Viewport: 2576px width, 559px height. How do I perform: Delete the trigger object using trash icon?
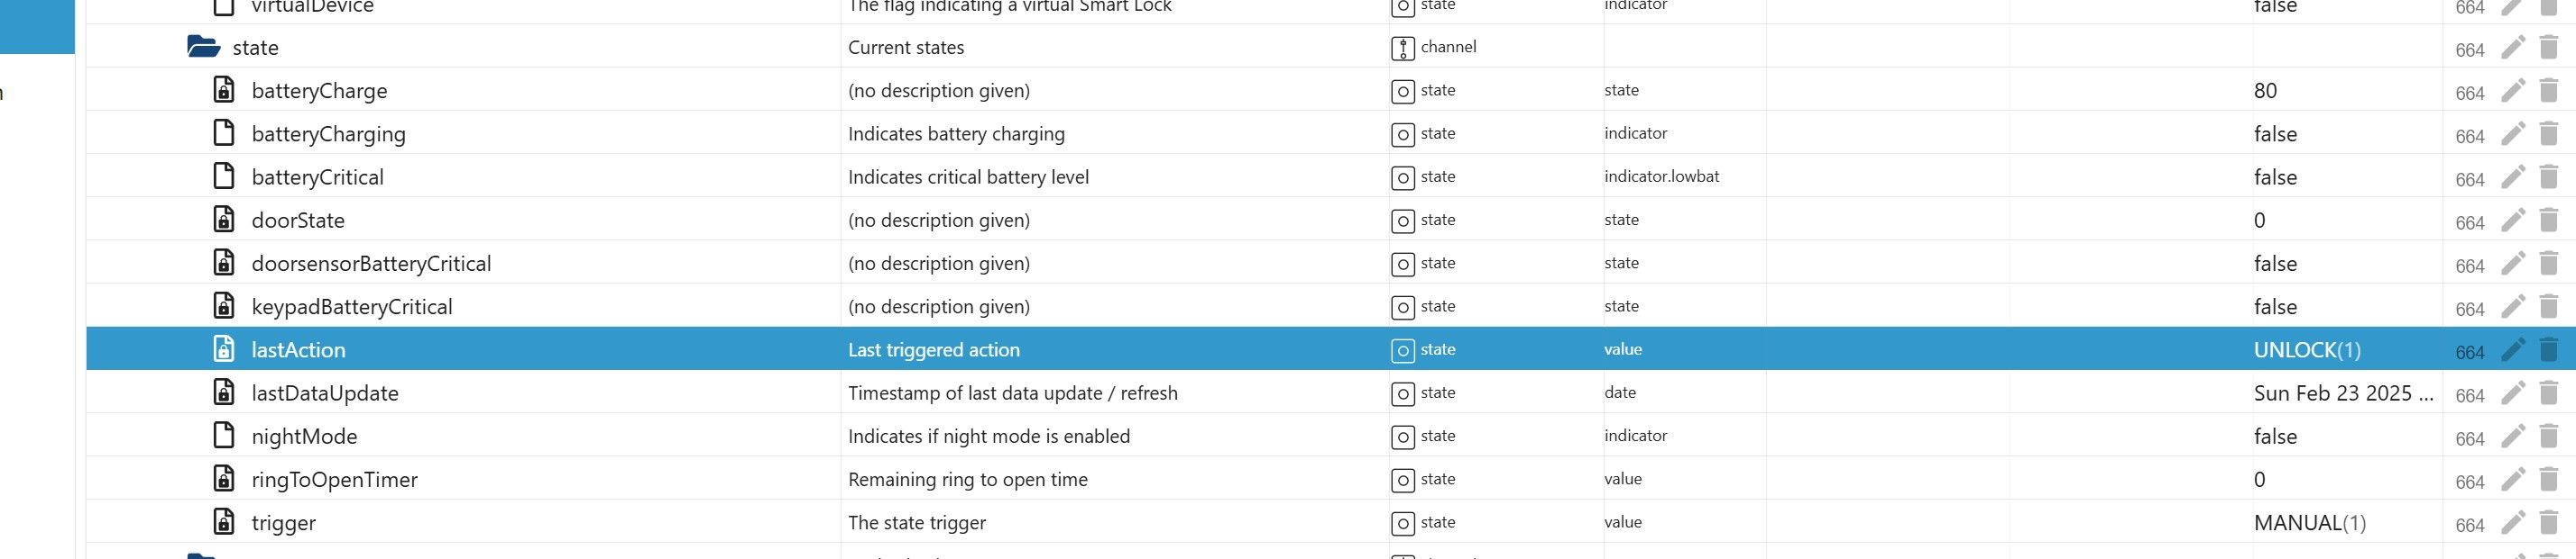[x=2548, y=523]
